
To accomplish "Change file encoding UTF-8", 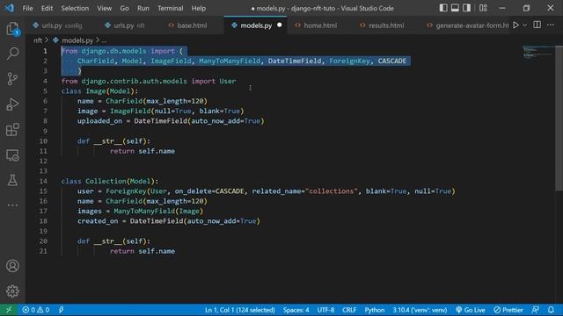I will [x=325, y=310].
